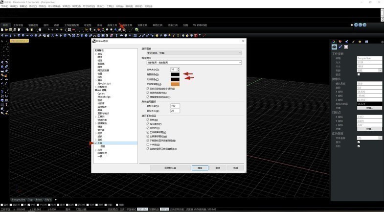Collapse the 外观 tree node
Screen dimensions: 384x212
tap(96, 143)
